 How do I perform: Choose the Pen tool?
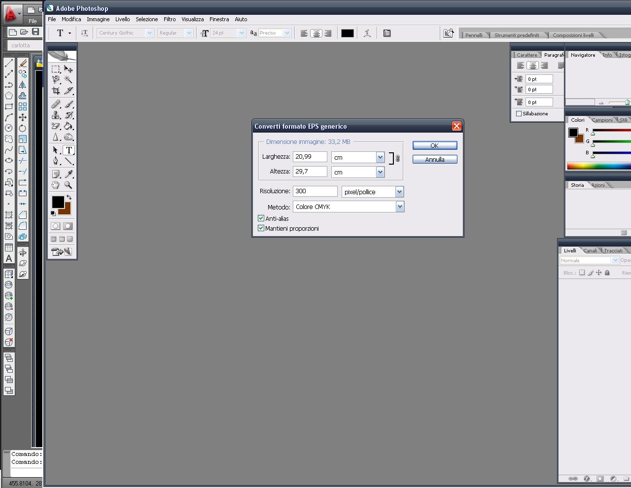click(56, 161)
